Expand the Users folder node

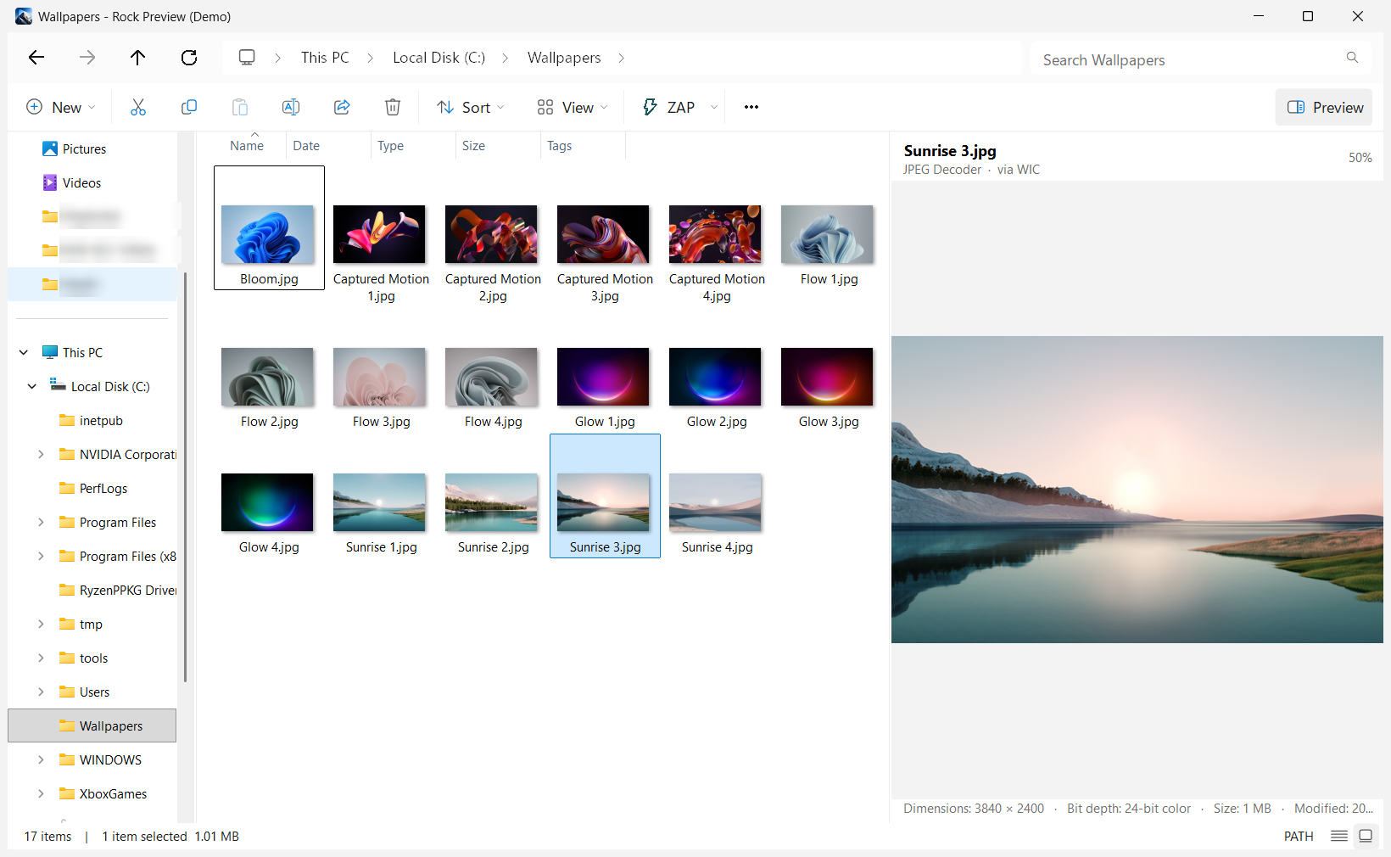pos(41,692)
